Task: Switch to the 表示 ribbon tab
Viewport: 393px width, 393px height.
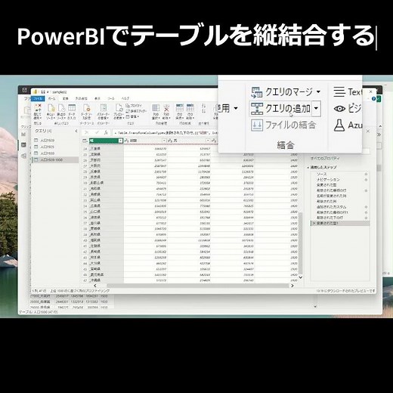Action: click(x=97, y=98)
